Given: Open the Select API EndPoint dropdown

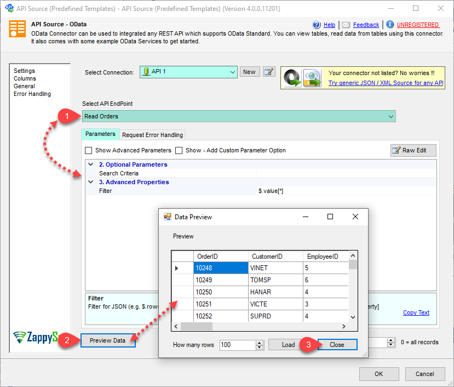Looking at the screenshot, I should coord(391,117).
